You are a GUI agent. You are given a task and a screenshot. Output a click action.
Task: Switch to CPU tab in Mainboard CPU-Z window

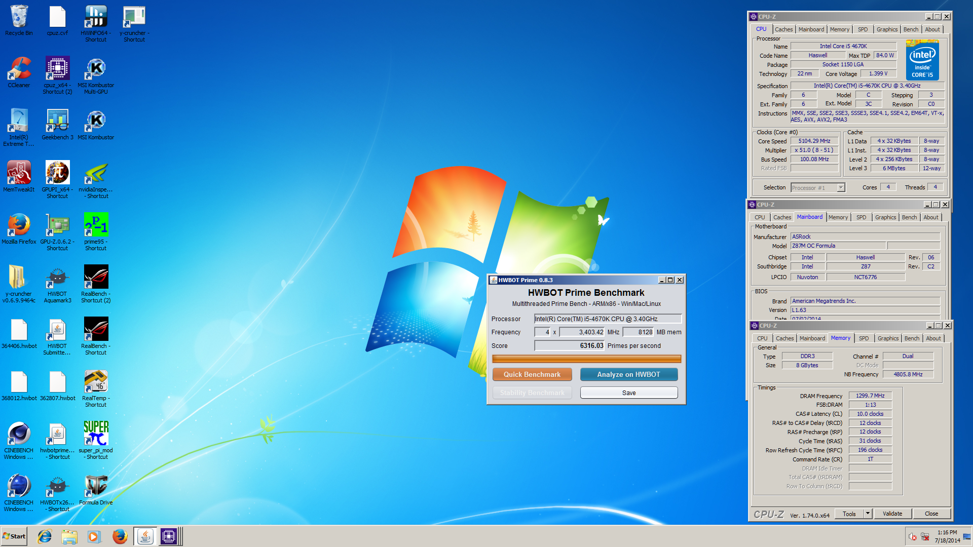(760, 217)
